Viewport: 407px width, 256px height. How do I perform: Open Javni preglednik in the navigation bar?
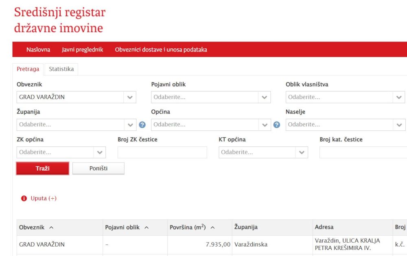point(83,50)
